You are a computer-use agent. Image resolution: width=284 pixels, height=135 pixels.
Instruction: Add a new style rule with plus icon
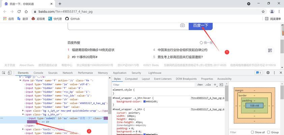tap(215, 85)
